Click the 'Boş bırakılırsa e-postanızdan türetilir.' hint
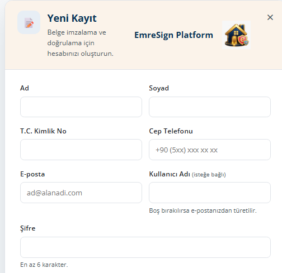 click(203, 210)
